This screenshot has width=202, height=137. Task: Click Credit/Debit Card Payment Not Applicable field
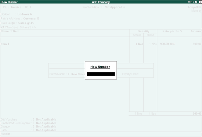(29, 123)
